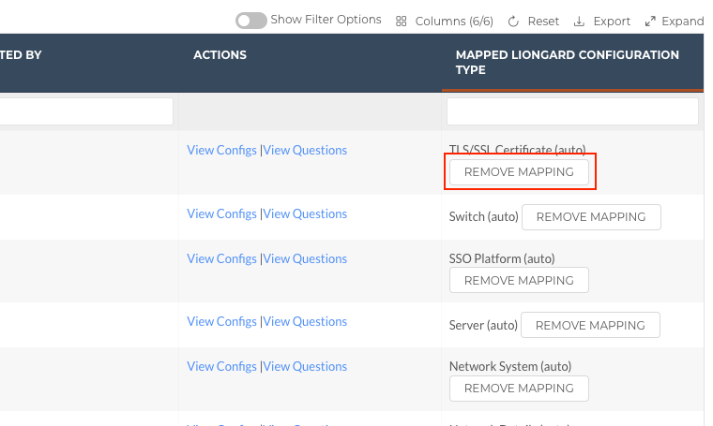The width and height of the screenshot is (713, 426).
Task: Select the Switch (auto) text
Action: [x=484, y=217]
